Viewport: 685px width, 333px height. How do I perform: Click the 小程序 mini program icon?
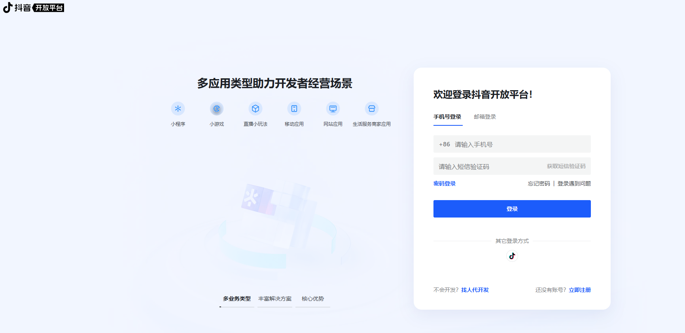(178, 109)
